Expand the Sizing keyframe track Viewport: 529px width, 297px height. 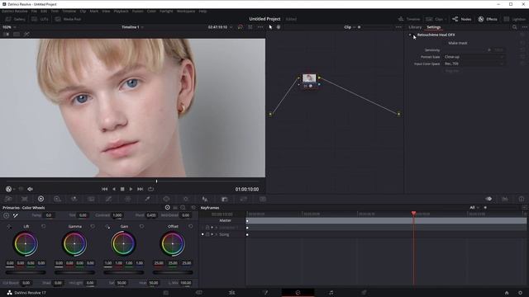[x=217, y=234]
